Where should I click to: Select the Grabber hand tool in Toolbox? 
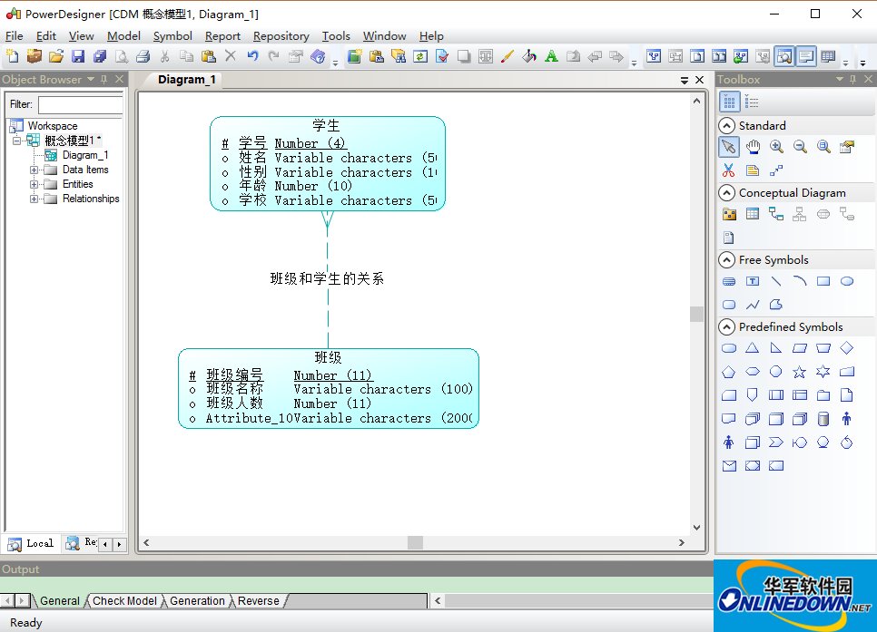[753, 147]
